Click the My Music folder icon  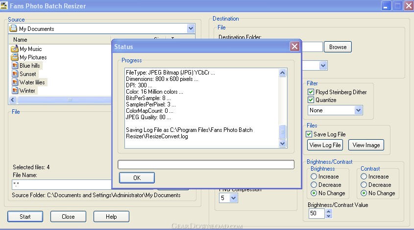click(x=15, y=49)
